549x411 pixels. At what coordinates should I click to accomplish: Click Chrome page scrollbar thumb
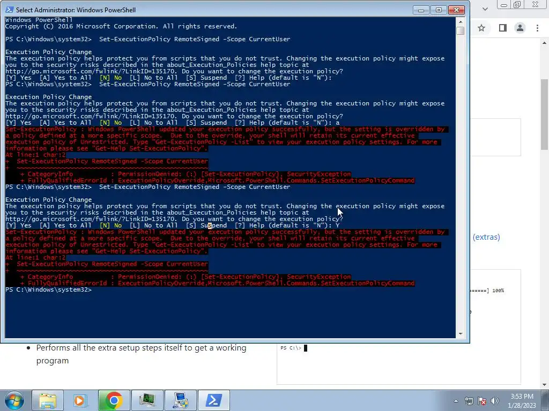pyautogui.click(x=545, y=115)
